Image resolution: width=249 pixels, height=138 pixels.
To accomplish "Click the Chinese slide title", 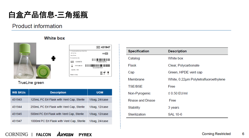I will (x=48, y=15).
